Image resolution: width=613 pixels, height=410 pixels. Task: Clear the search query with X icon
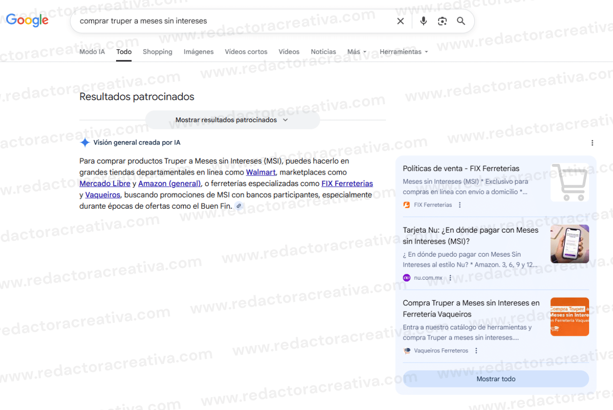tap(401, 21)
